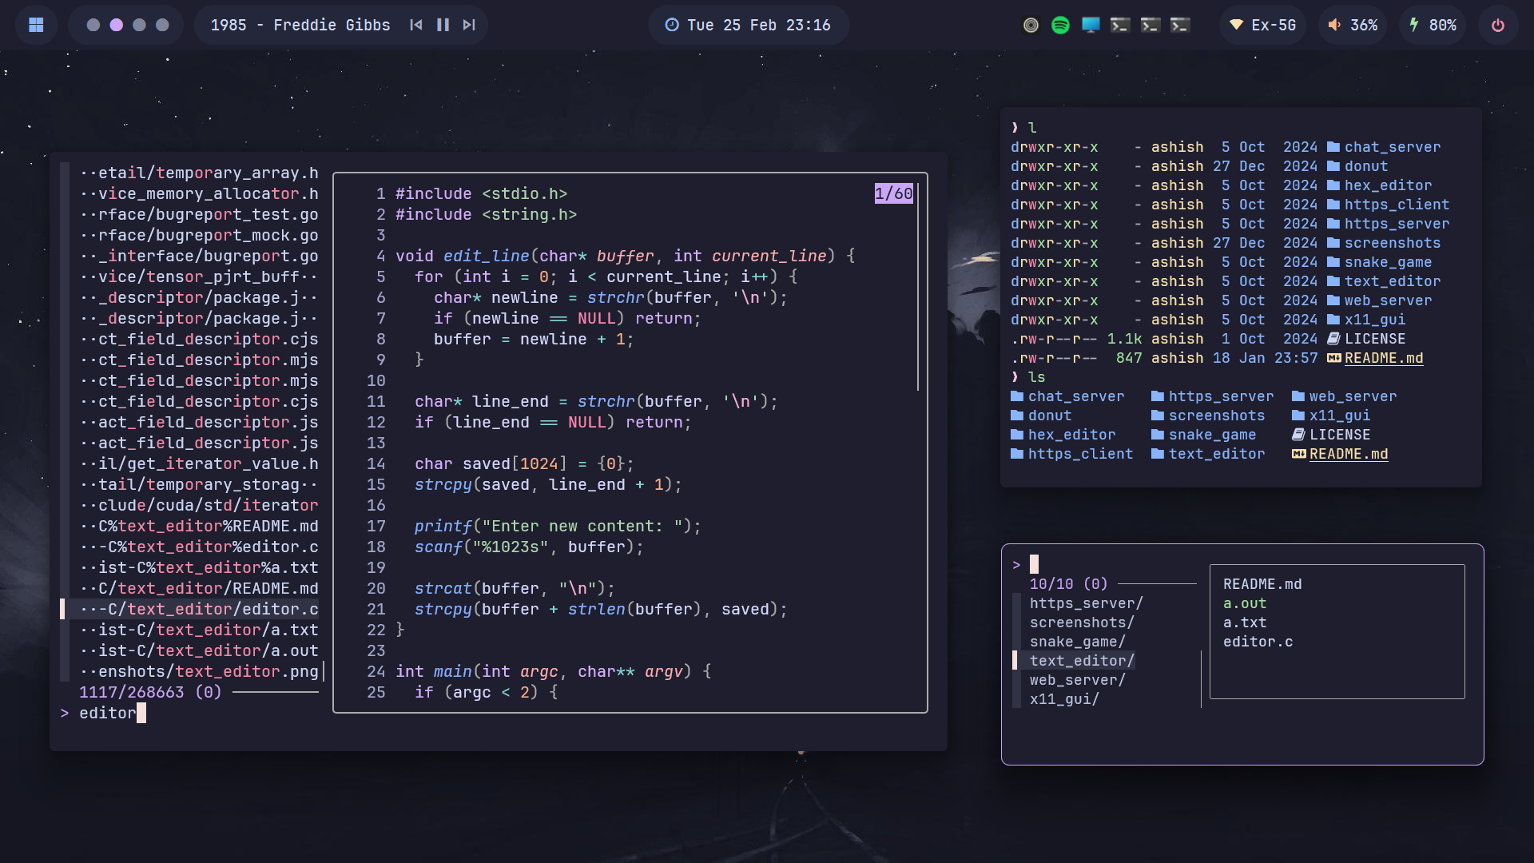The image size is (1534, 863).
Task: Click the battery 80% indicator
Action: coord(1432,25)
